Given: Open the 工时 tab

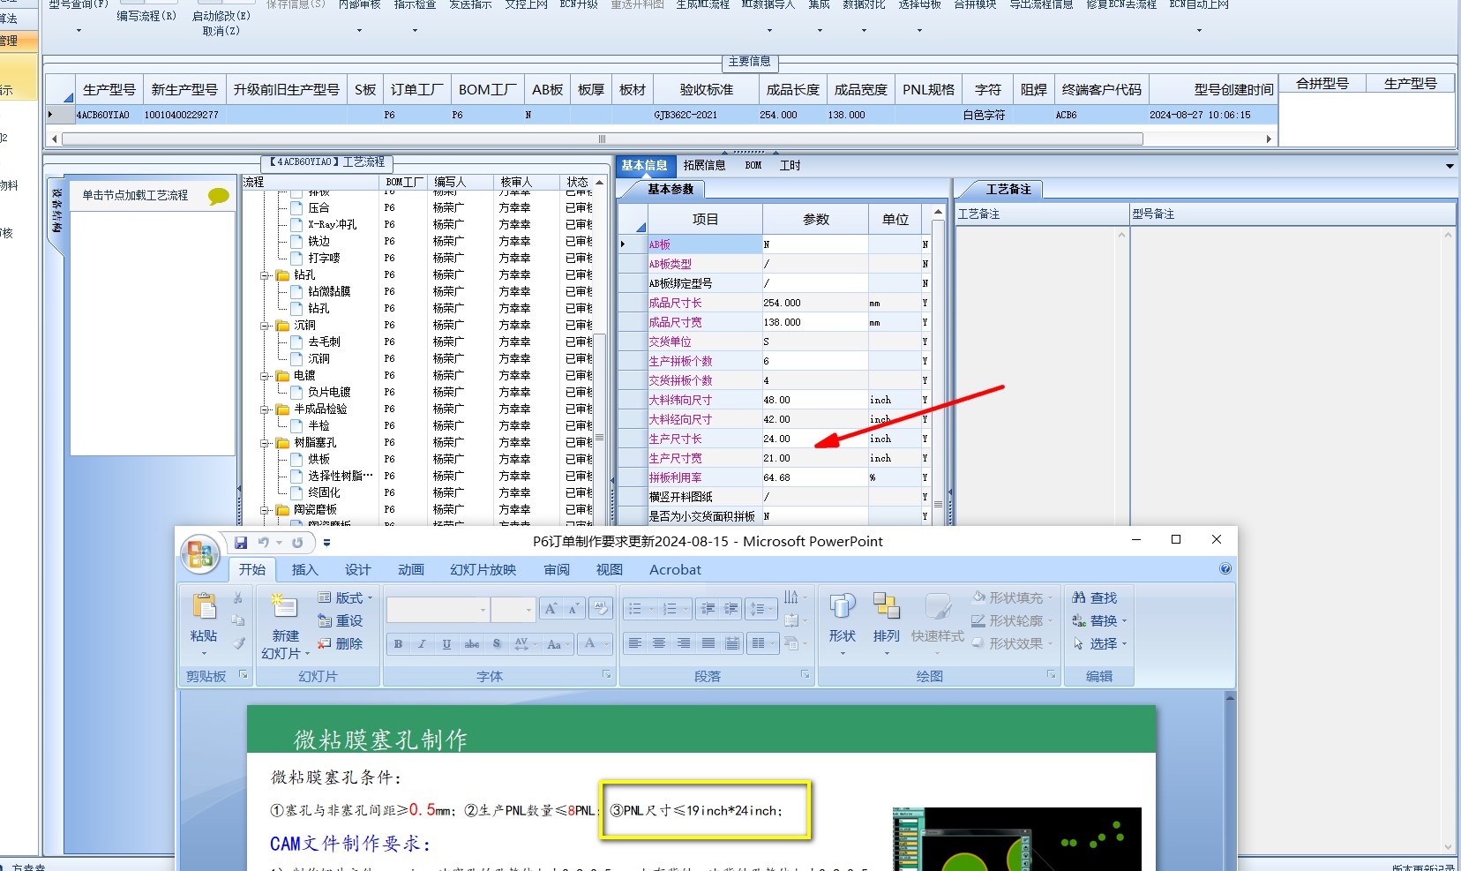Looking at the screenshot, I should click(790, 165).
